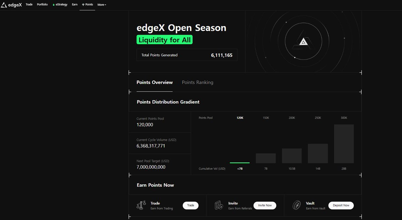
Task: Click the Cumulative Vol (USD) label
Action: [x=212, y=169]
